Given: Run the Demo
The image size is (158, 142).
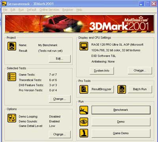Looking at the screenshot, I should point(121,122).
